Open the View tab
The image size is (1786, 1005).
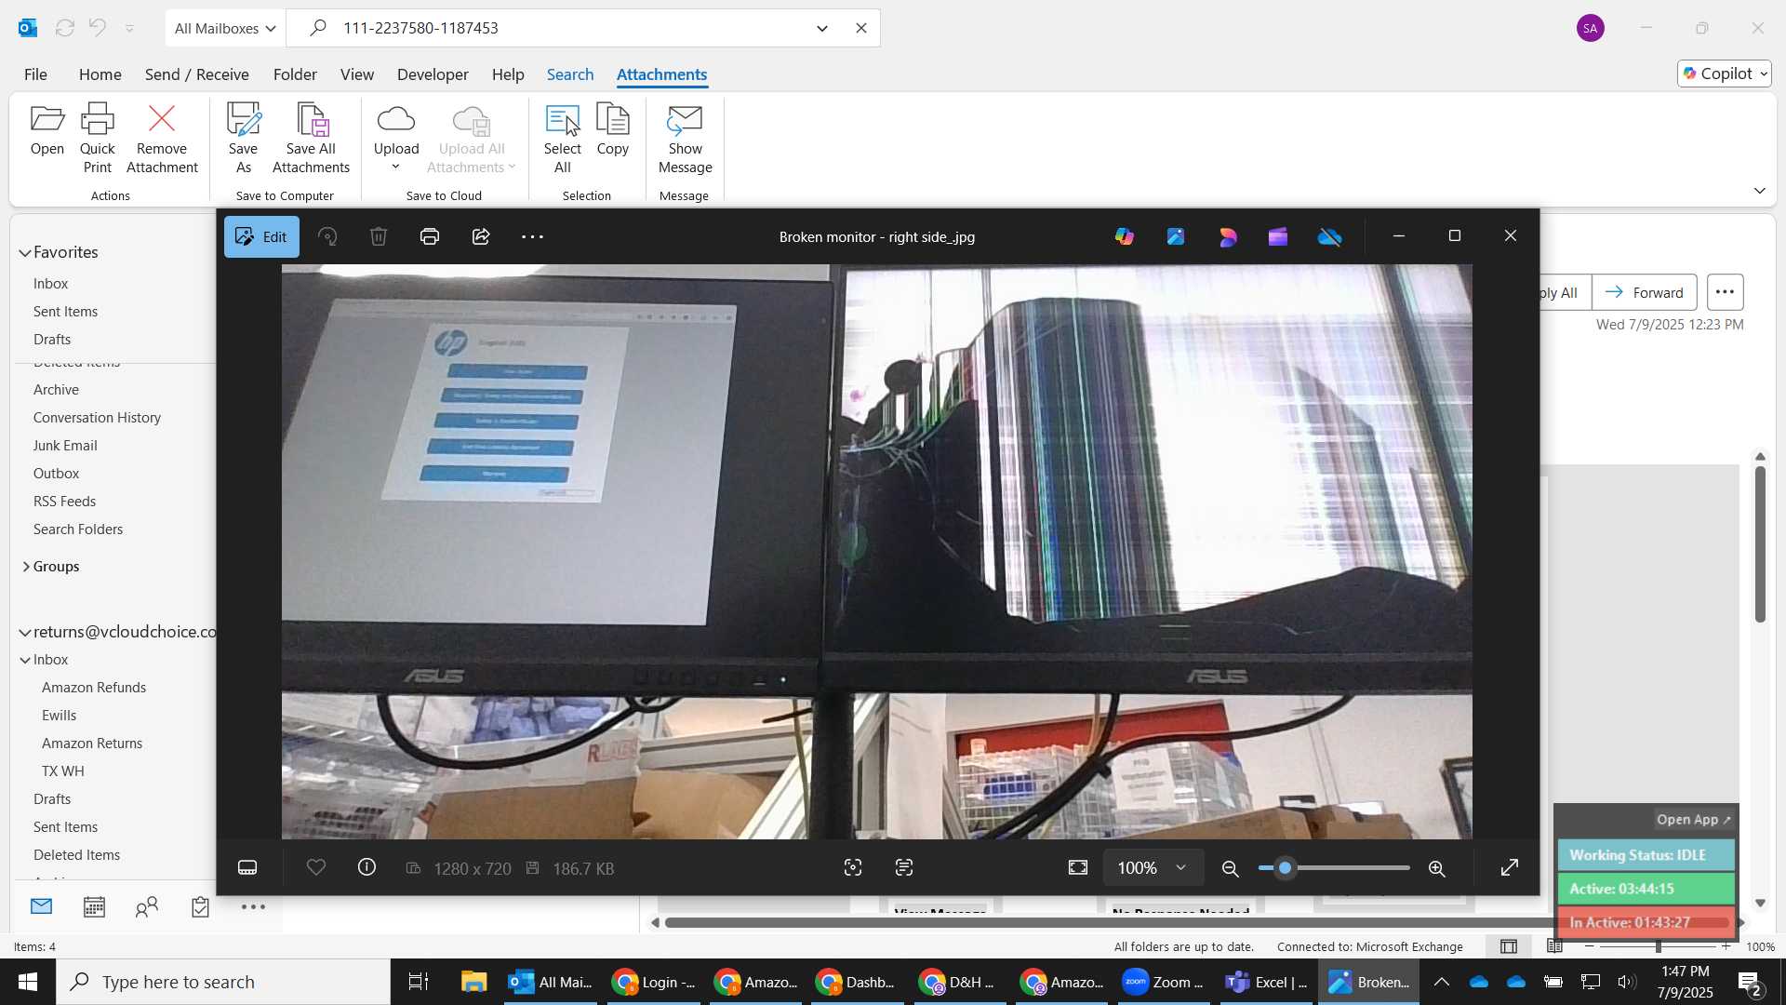pyautogui.click(x=357, y=74)
